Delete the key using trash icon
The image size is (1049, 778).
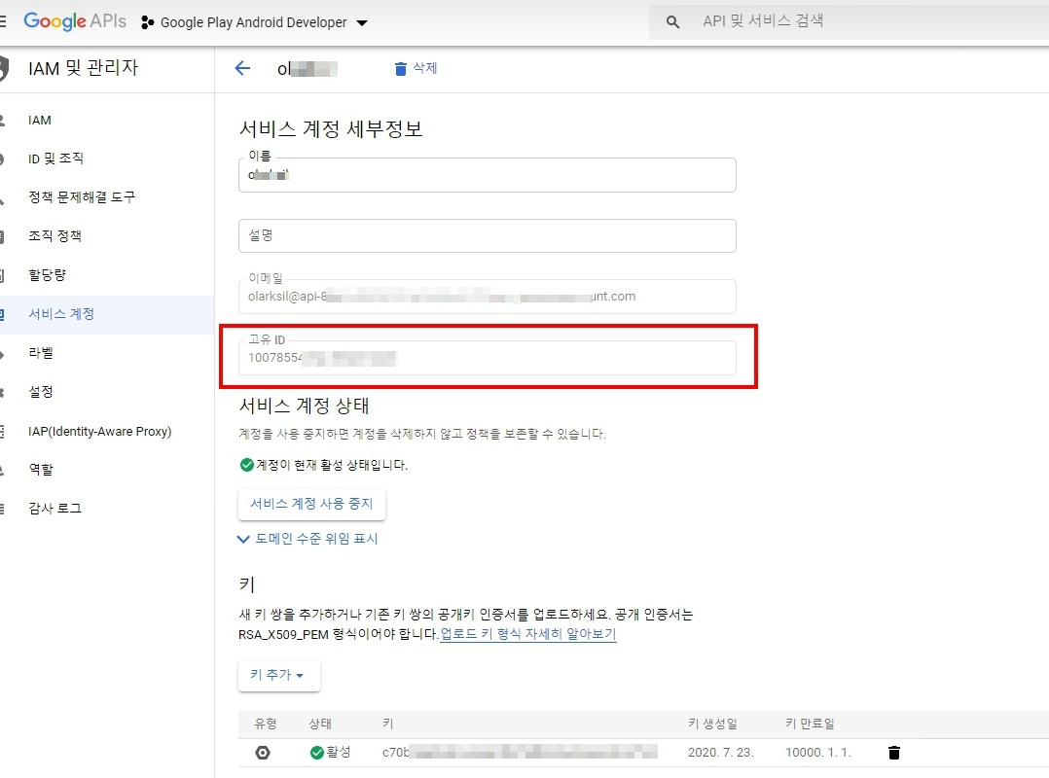pos(894,753)
